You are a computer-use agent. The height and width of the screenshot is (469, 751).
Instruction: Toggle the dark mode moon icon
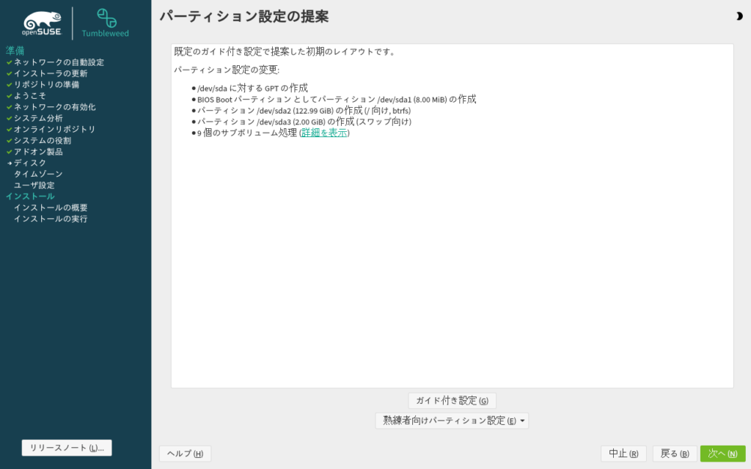[x=738, y=16]
